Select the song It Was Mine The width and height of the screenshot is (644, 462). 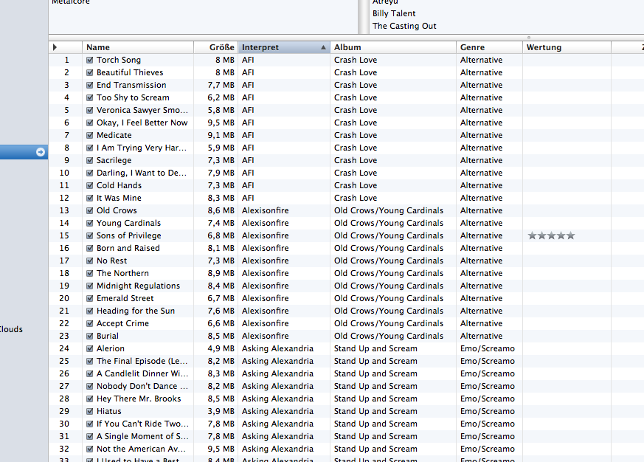point(119,198)
